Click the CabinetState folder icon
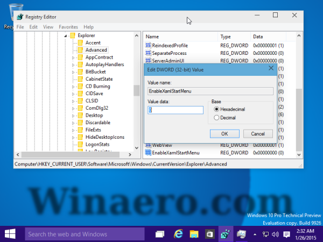Image resolution: width=323 pixels, height=242 pixels. pyautogui.click(x=80, y=79)
